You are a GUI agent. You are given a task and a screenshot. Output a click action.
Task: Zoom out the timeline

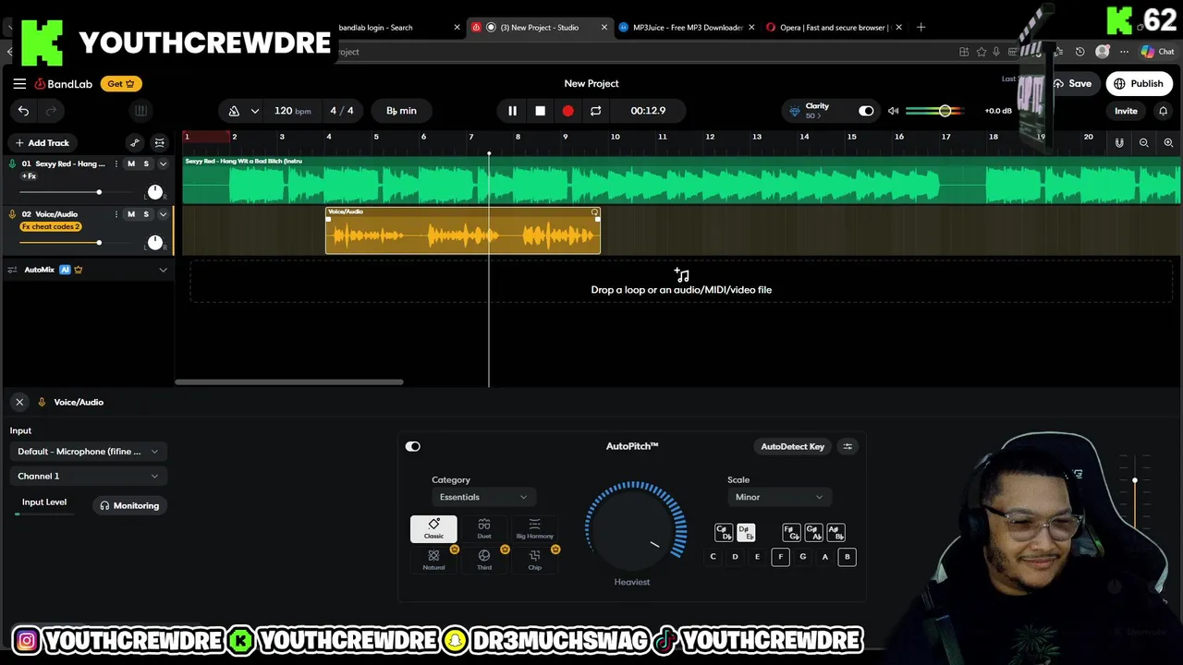pos(1144,142)
